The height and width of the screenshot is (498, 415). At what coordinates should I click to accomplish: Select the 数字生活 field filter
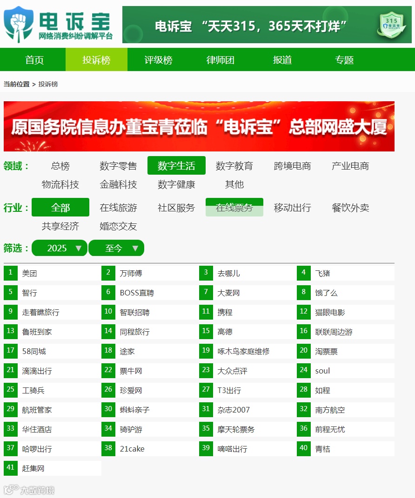(176, 166)
